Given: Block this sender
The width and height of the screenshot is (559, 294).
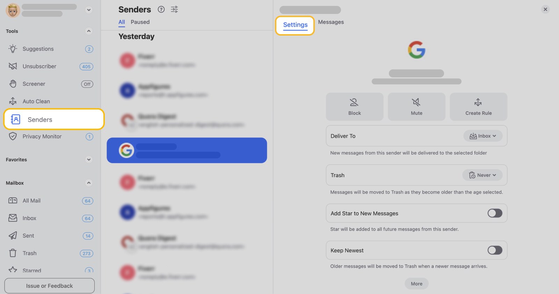Looking at the screenshot, I should coord(354,107).
